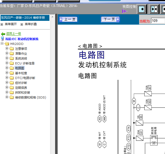
Task: Expand the 维修数据和规格 (SDS) node
Action: click(7, 97)
